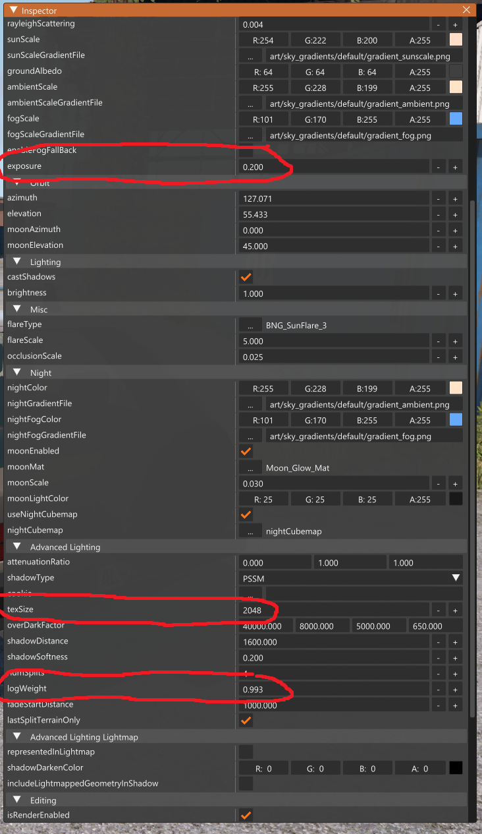Click plus stepper for azimuth

click(455, 198)
